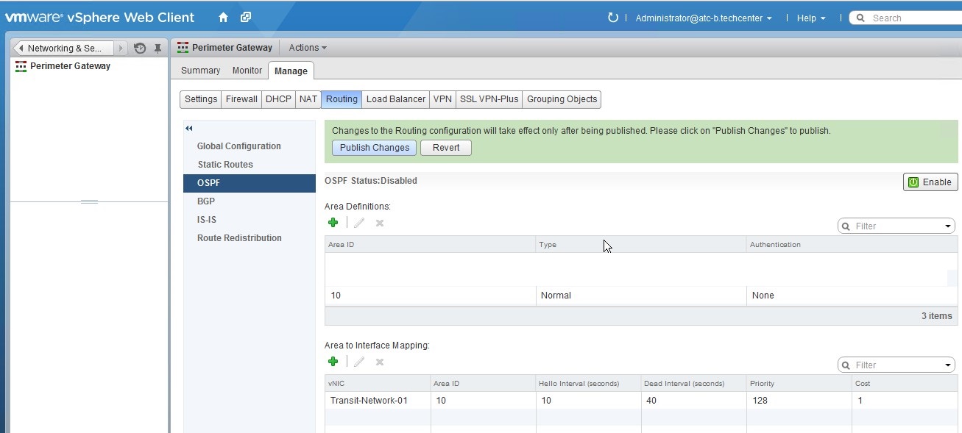The height and width of the screenshot is (433, 962).
Task: Collapse the routing side menu
Action: point(189,129)
